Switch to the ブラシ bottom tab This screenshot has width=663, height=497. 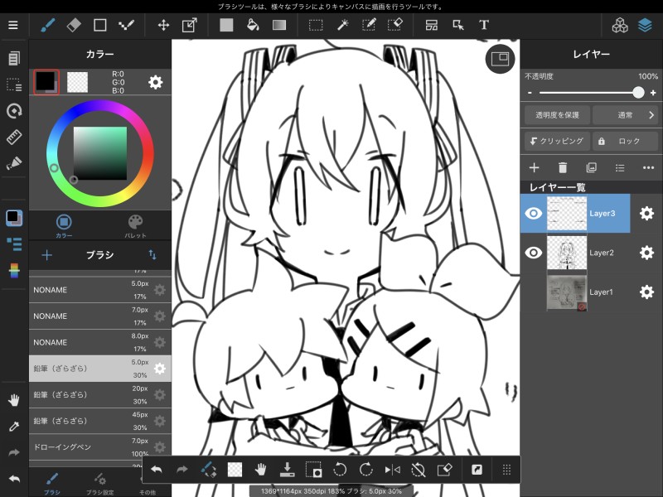[52, 484]
